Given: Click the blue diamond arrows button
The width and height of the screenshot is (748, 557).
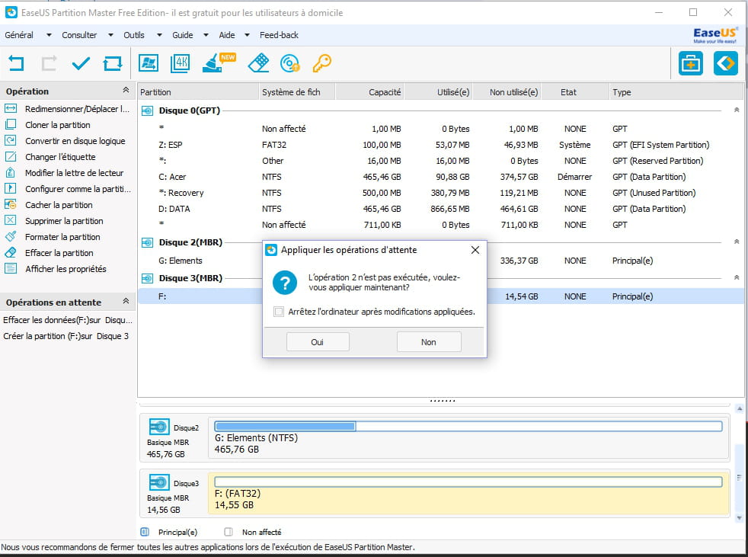Looking at the screenshot, I should pos(726,63).
